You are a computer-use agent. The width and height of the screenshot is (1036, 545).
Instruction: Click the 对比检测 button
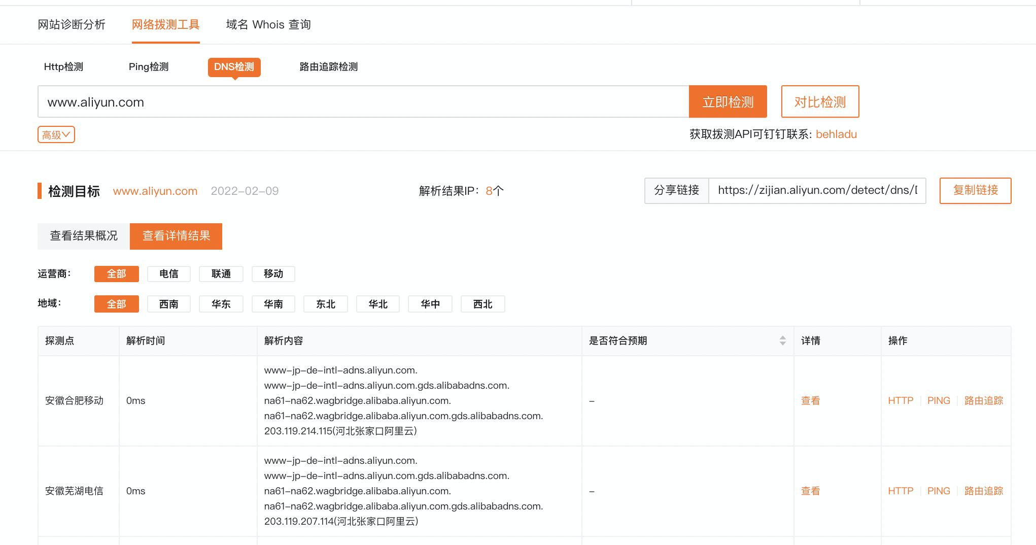tap(820, 101)
